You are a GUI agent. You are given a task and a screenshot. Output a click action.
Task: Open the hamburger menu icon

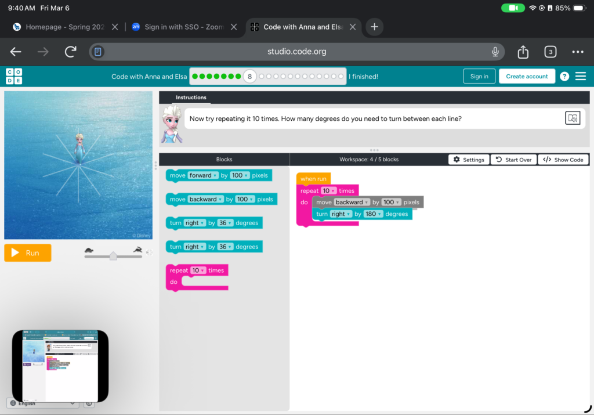580,77
